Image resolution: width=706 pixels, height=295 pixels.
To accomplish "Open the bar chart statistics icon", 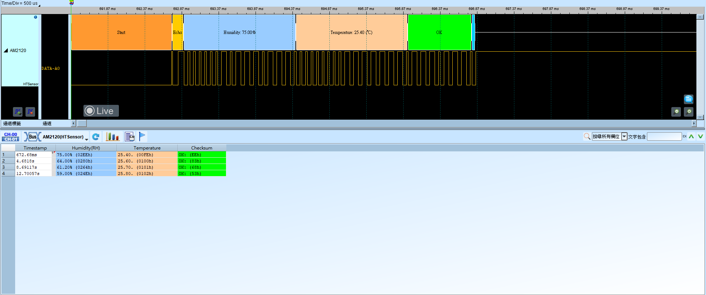I will (x=113, y=137).
